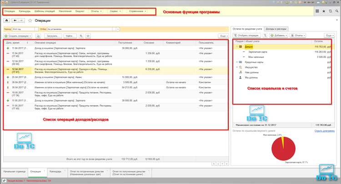The image size is (341, 184).
Task: Expand the Имущество tree section
Action: click(x=237, y=68)
